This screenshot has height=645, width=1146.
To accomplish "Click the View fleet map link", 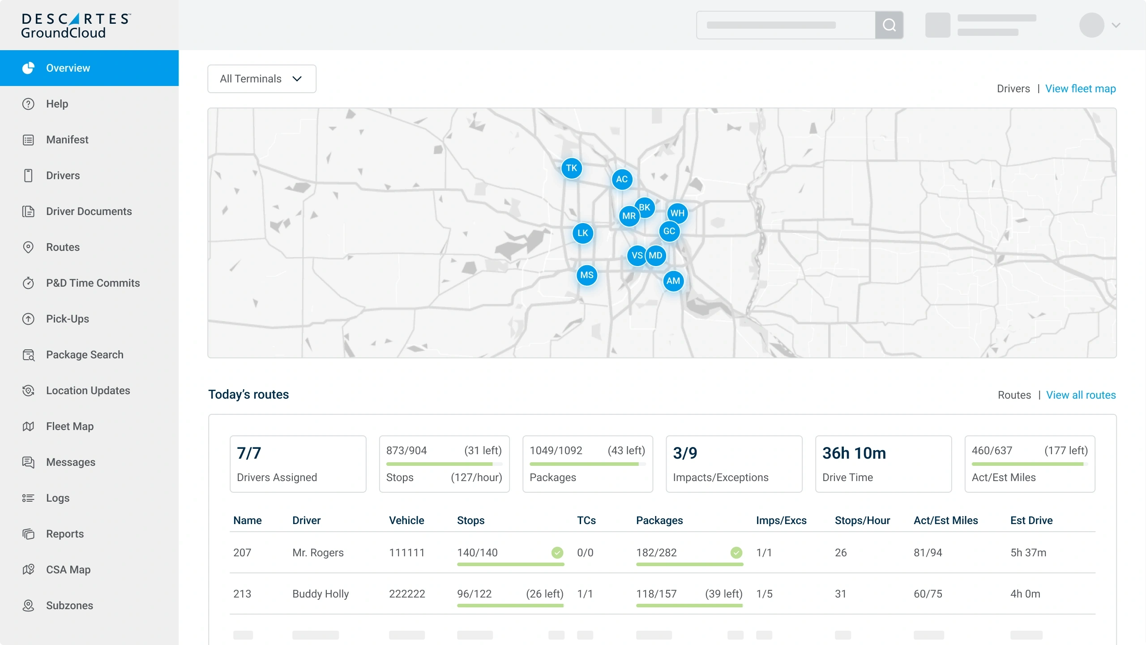I will 1080,89.
